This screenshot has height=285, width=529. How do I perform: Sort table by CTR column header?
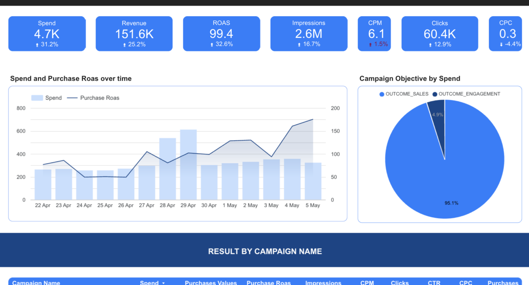[x=434, y=283]
